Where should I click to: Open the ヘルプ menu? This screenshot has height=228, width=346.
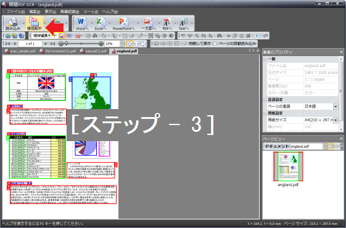110,12
